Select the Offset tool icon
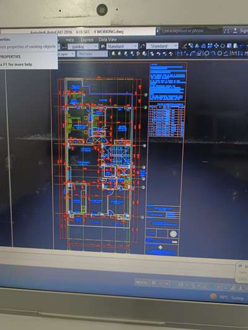Screen dimensions: 248x330 tap(203, 46)
